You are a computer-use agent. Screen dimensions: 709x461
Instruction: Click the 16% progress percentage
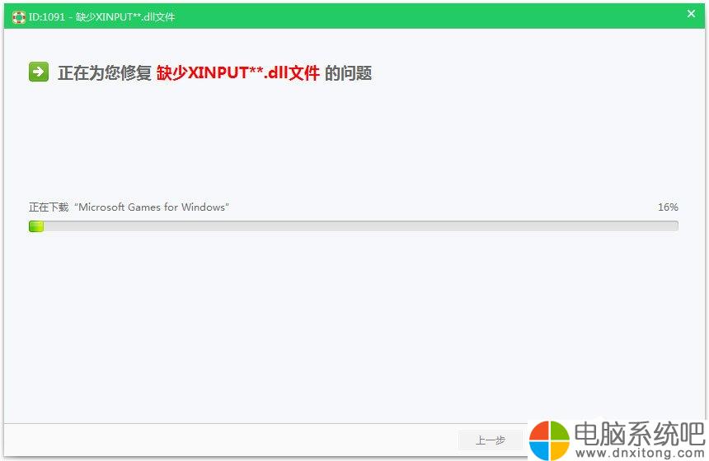pos(668,207)
